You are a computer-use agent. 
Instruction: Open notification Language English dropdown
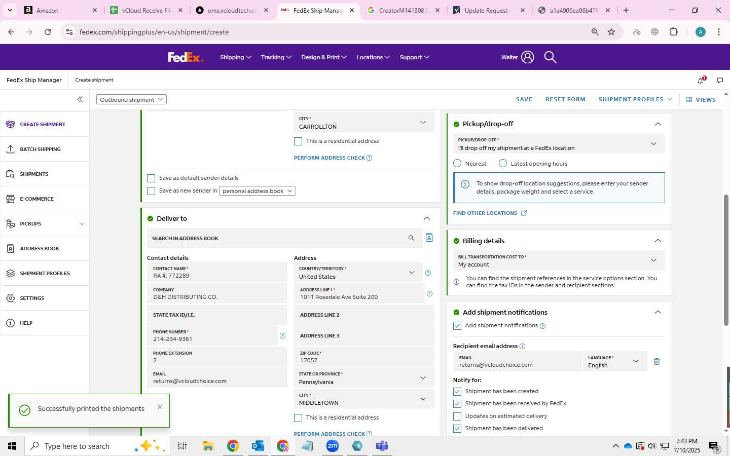pos(615,361)
